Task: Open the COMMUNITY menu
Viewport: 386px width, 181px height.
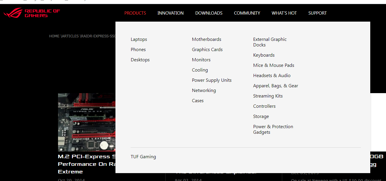Action: 247,13
